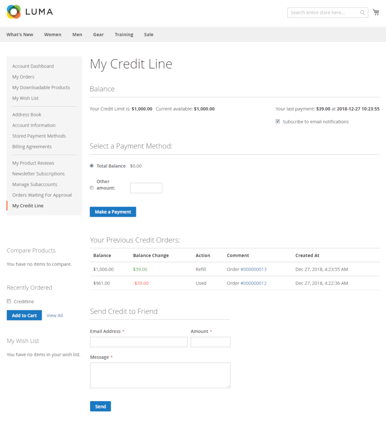Click the Luma logo icon

click(x=14, y=12)
